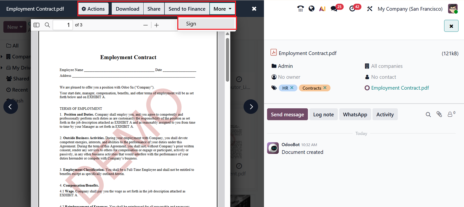The width and height of the screenshot is (464, 207).
Task: Open the user avatar menu
Action: pos(453,9)
